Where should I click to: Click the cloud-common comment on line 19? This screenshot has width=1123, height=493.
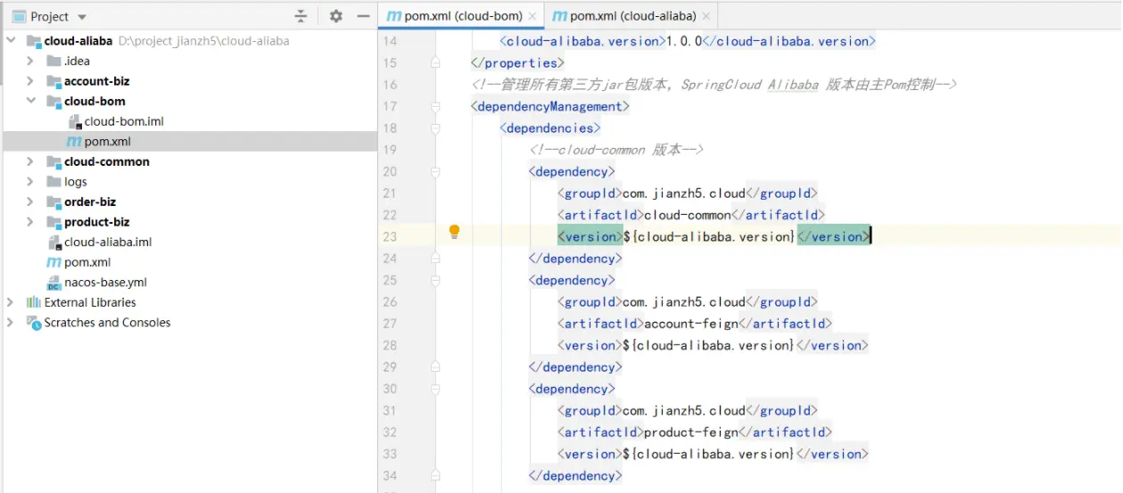click(x=616, y=150)
